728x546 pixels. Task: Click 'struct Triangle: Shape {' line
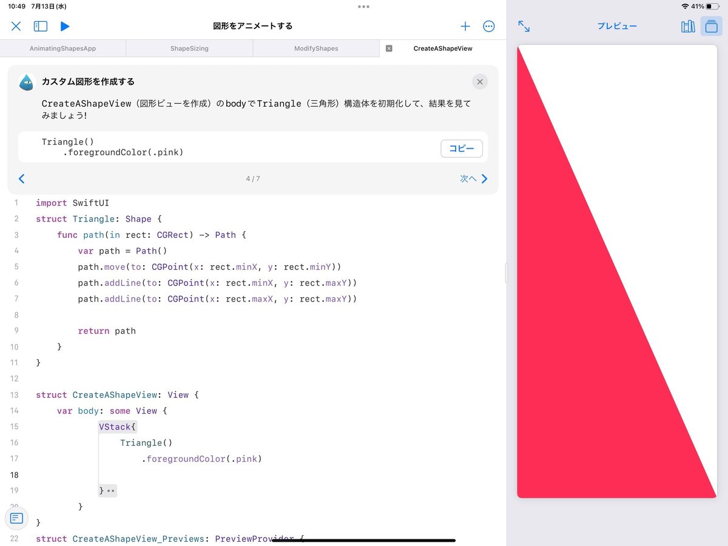click(x=99, y=219)
